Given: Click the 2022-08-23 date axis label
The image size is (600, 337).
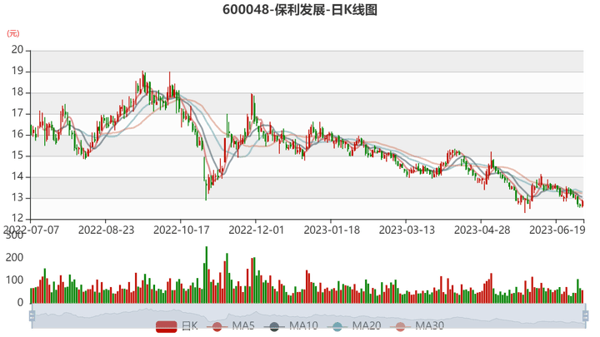Looking at the screenshot, I should 107,230.
